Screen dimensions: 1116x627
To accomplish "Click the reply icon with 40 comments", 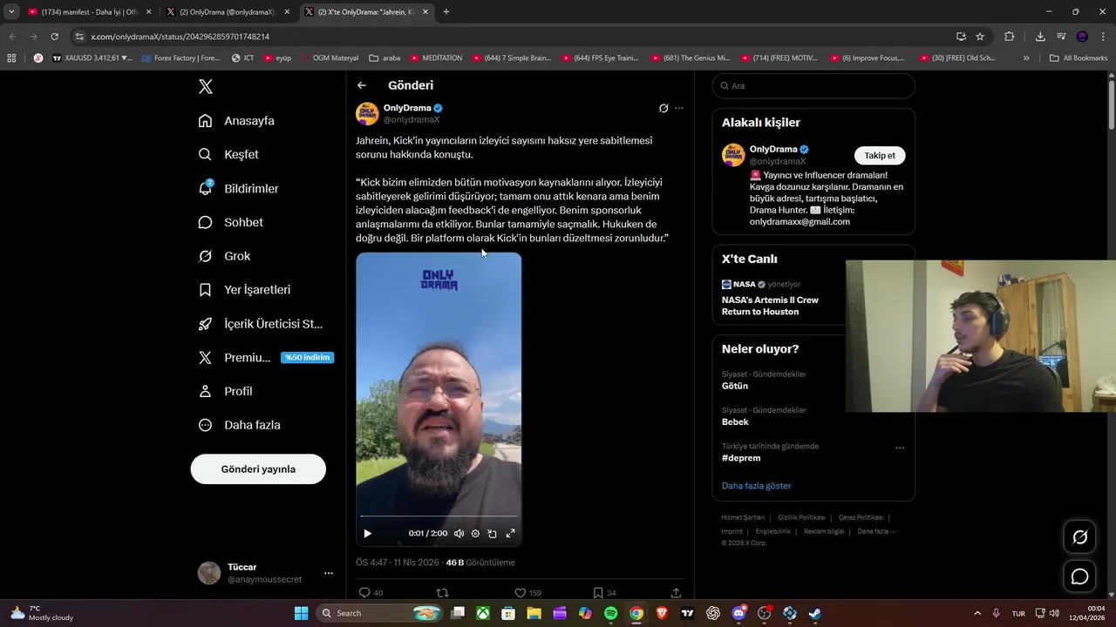I will point(371,593).
